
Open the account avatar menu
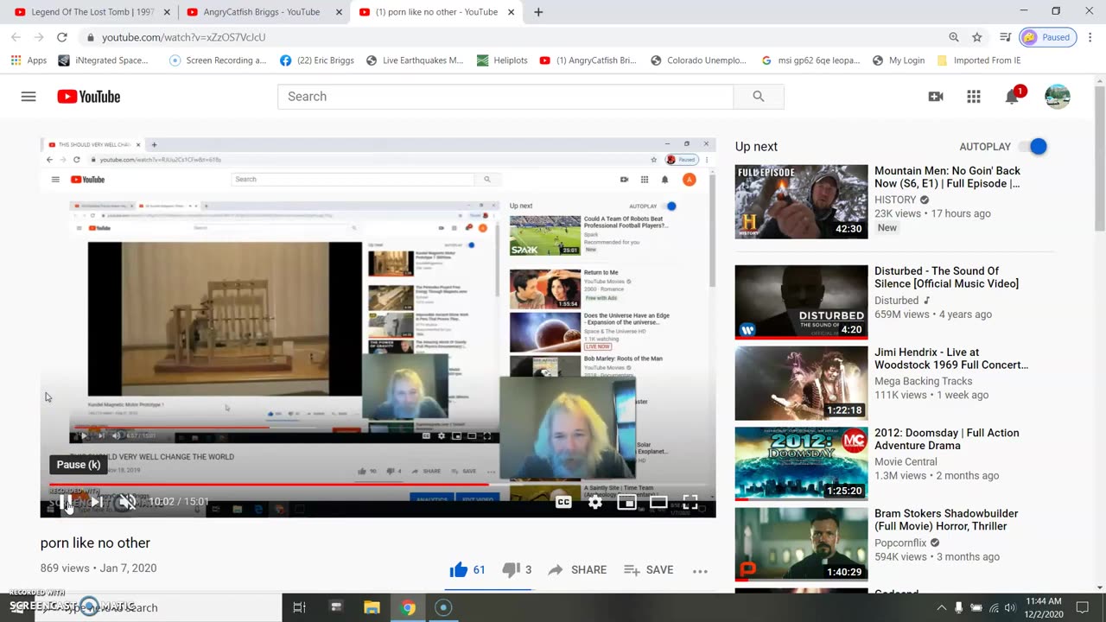click(x=1058, y=97)
